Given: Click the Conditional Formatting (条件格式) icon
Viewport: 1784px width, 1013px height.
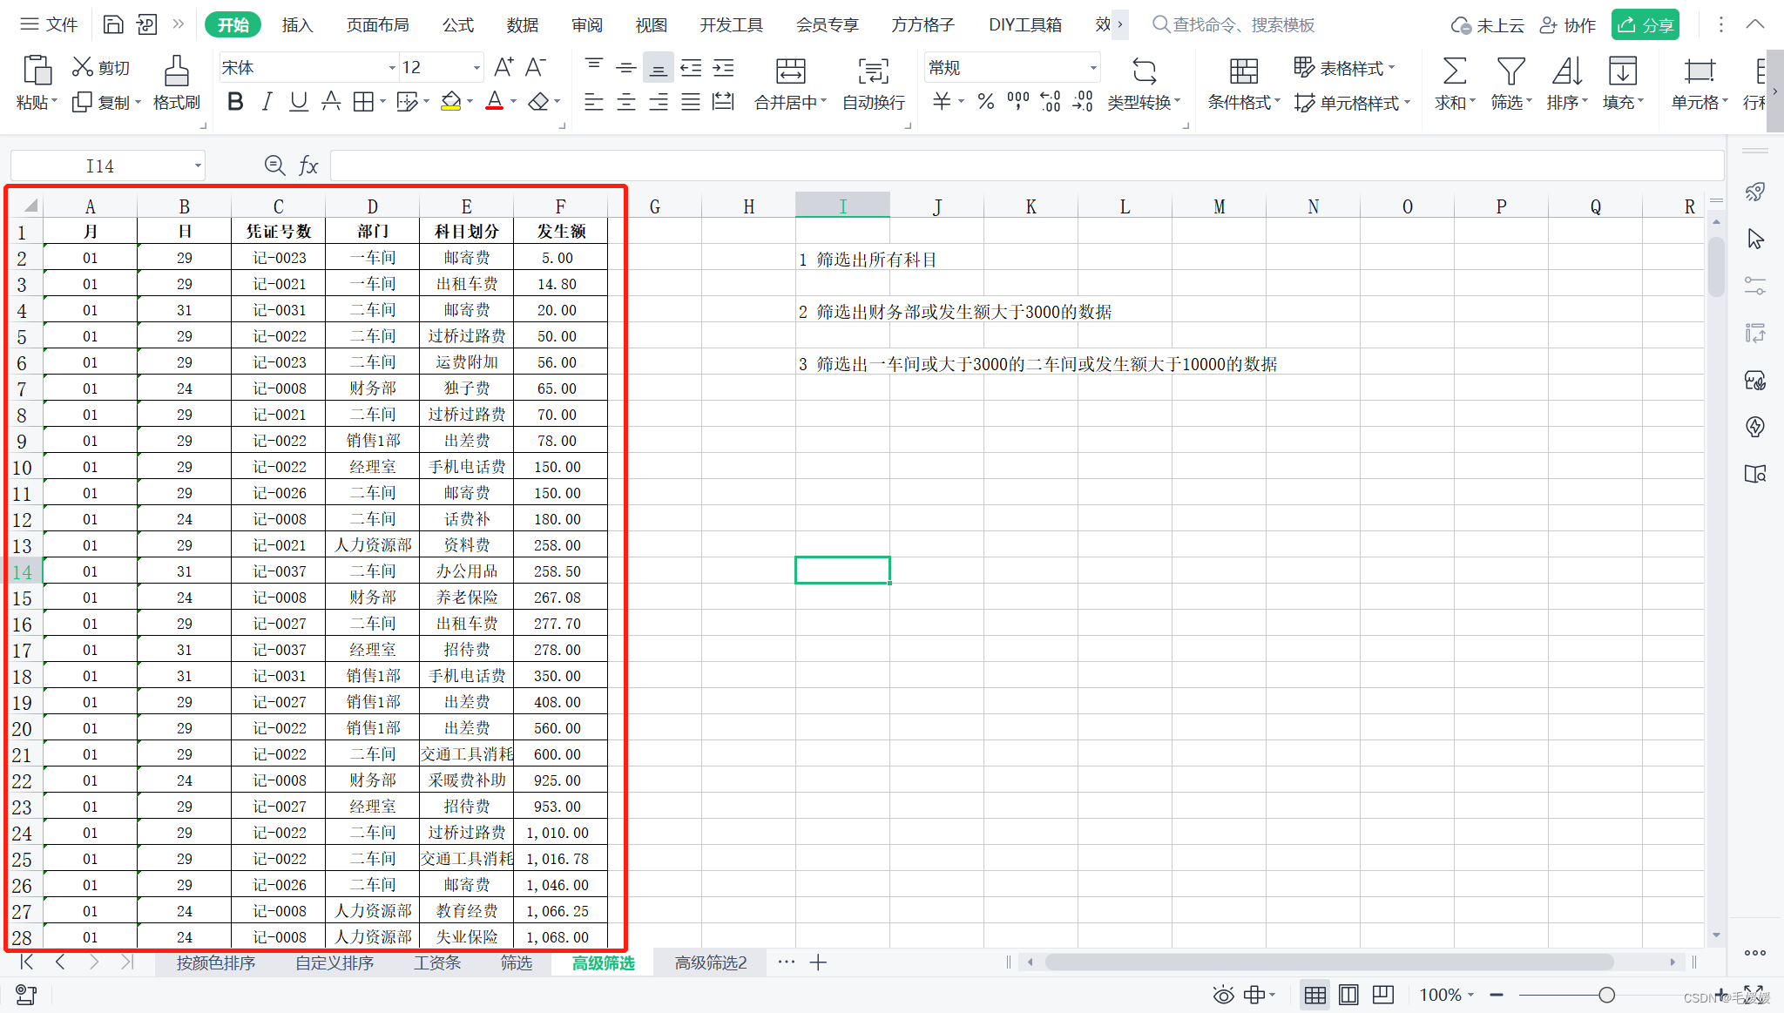Looking at the screenshot, I should pyautogui.click(x=1243, y=71).
